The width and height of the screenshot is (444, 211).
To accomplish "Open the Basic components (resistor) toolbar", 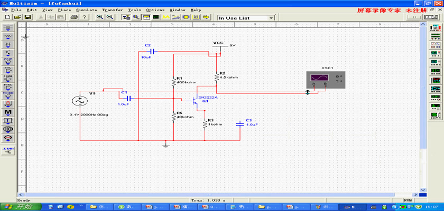I will (8, 36).
